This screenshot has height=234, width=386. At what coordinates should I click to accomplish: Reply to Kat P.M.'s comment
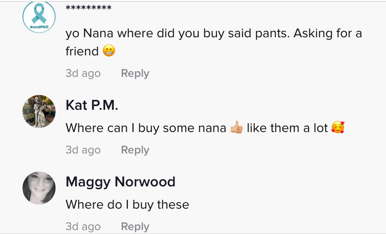135,150
